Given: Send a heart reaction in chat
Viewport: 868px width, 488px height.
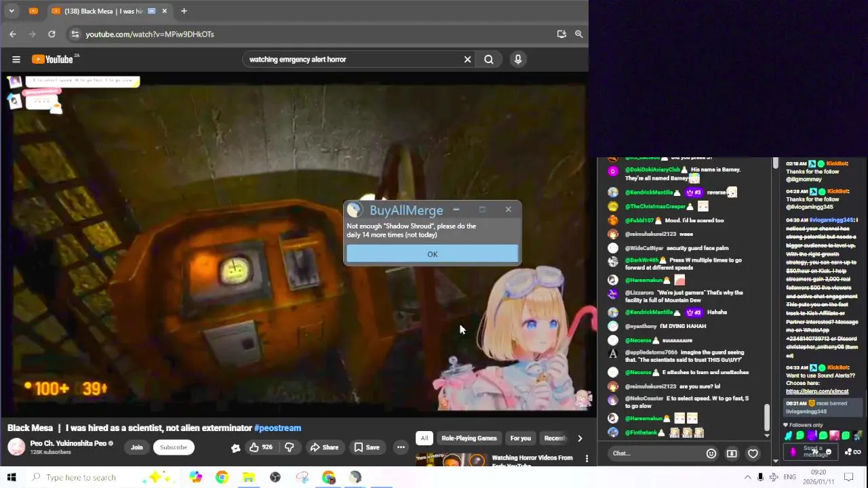Looking at the screenshot, I should coord(753,453).
